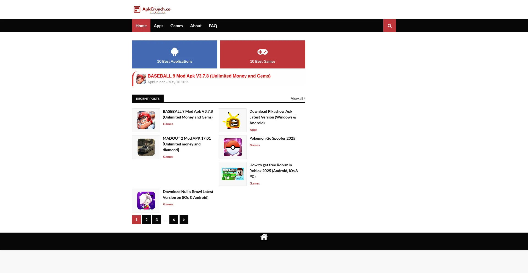Click Games tag under Robux post

point(255,183)
